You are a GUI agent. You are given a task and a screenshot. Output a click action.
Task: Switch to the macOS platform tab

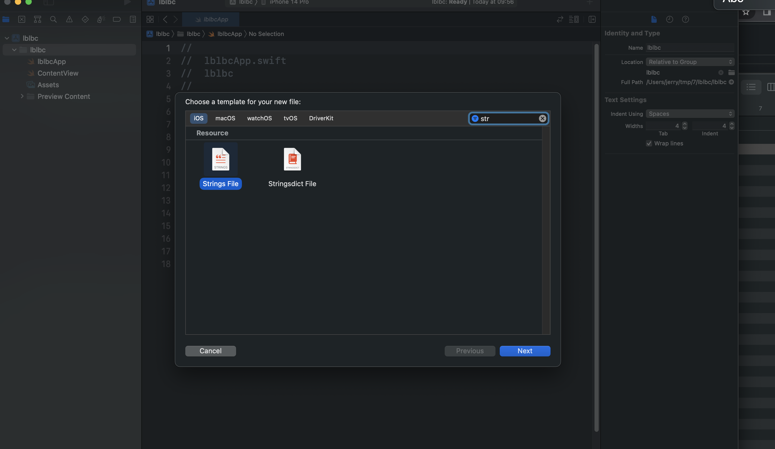coord(225,118)
